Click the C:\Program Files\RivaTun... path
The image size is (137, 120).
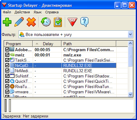point(88,87)
